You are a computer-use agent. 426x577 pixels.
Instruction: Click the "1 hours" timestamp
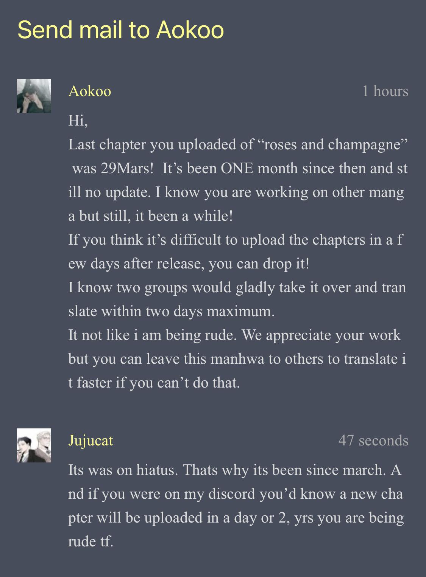tap(385, 91)
